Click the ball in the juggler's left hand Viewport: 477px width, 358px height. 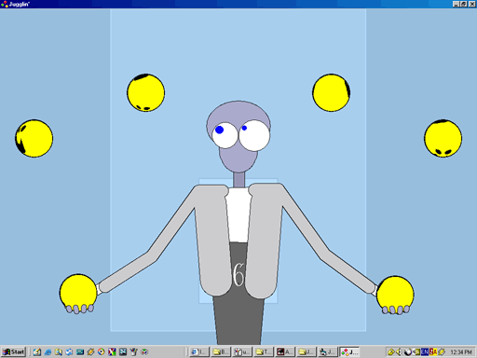coord(395,295)
